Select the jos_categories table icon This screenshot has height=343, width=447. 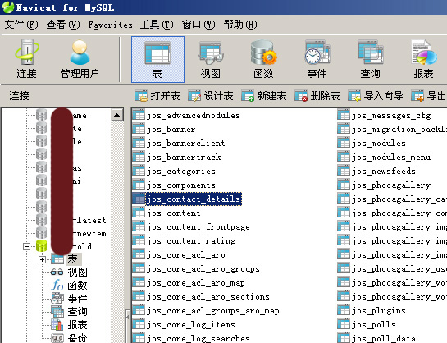pos(139,171)
